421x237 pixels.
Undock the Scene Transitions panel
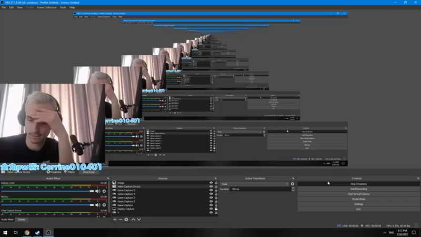click(293, 179)
